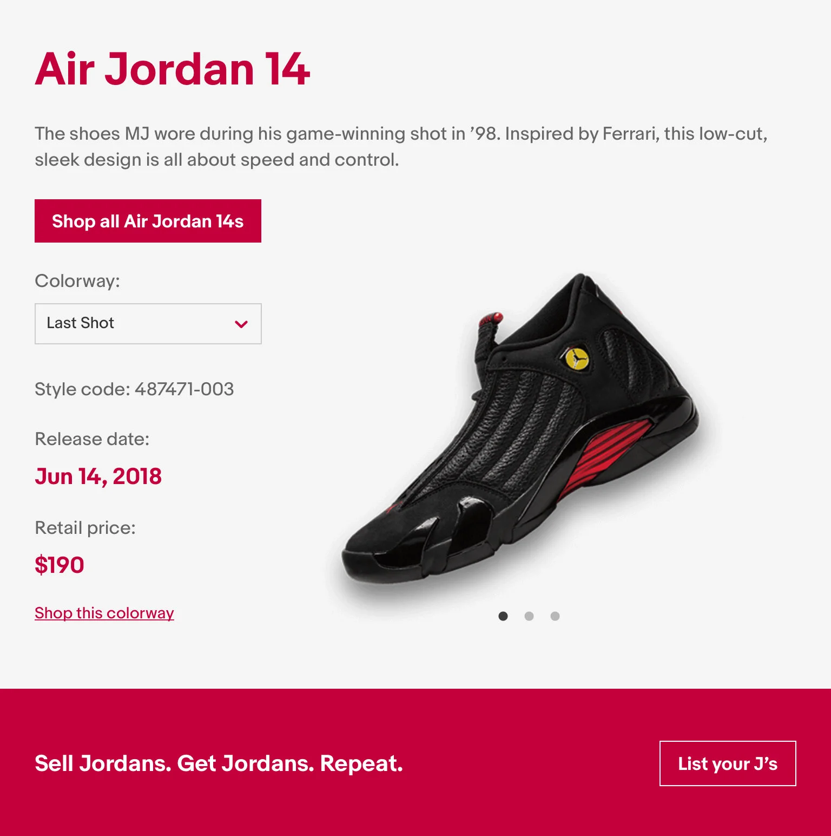Click the List your J's button
This screenshot has width=831, height=836.
pos(728,763)
